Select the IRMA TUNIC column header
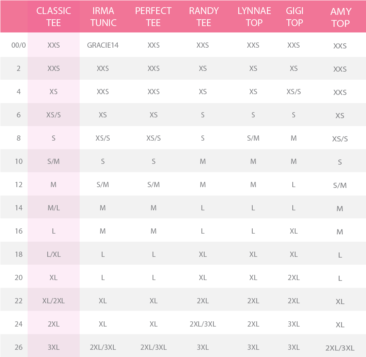366x357 pixels. point(103,17)
